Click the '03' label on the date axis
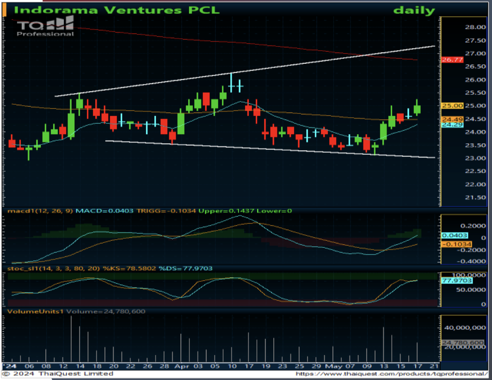The width and height of the screenshot is (492, 380). click(198, 366)
